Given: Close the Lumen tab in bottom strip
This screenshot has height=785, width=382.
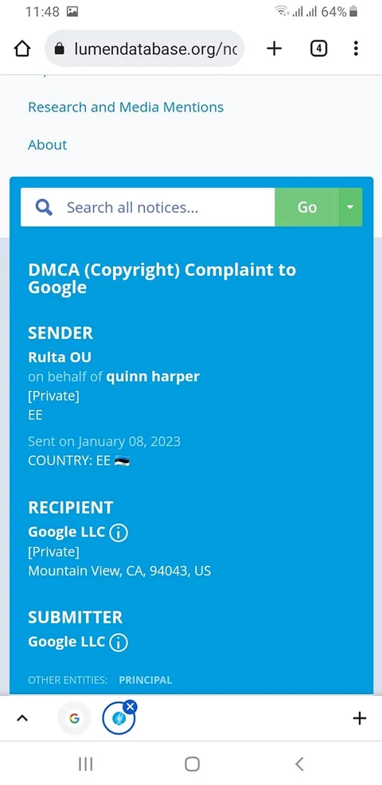Looking at the screenshot, I should coord(131,706).
